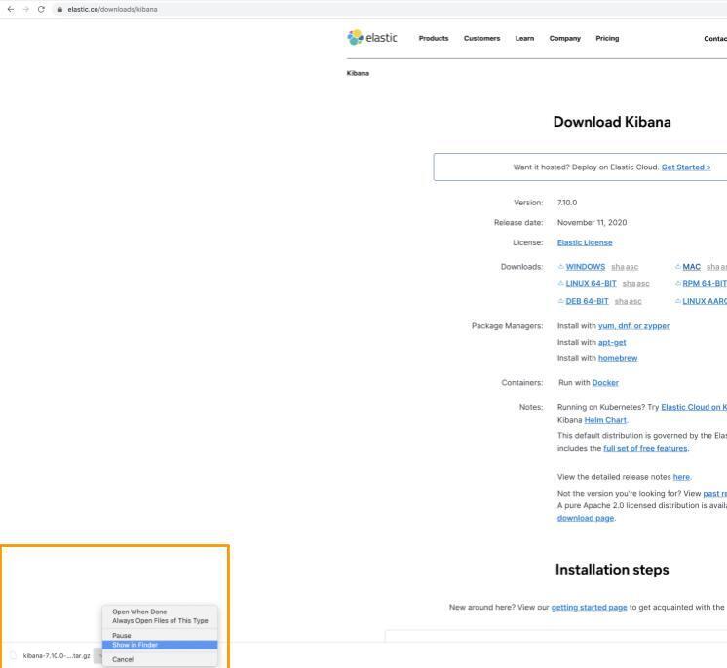Follow the Get Started link for Elastic Cloud
Image resolution: width=727 pixels, height=668 pixels.
(686, 167)
